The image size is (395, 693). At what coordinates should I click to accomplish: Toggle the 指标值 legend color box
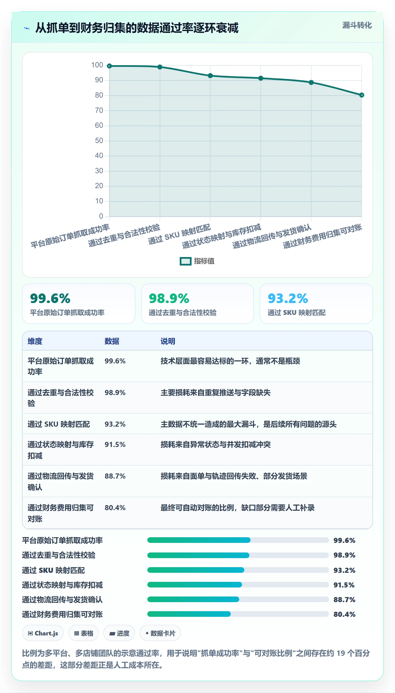[186, 261]
